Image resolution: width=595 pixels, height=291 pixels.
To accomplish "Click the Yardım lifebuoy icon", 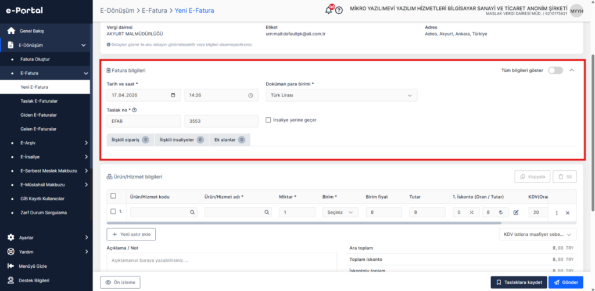I will coord(11,252).
